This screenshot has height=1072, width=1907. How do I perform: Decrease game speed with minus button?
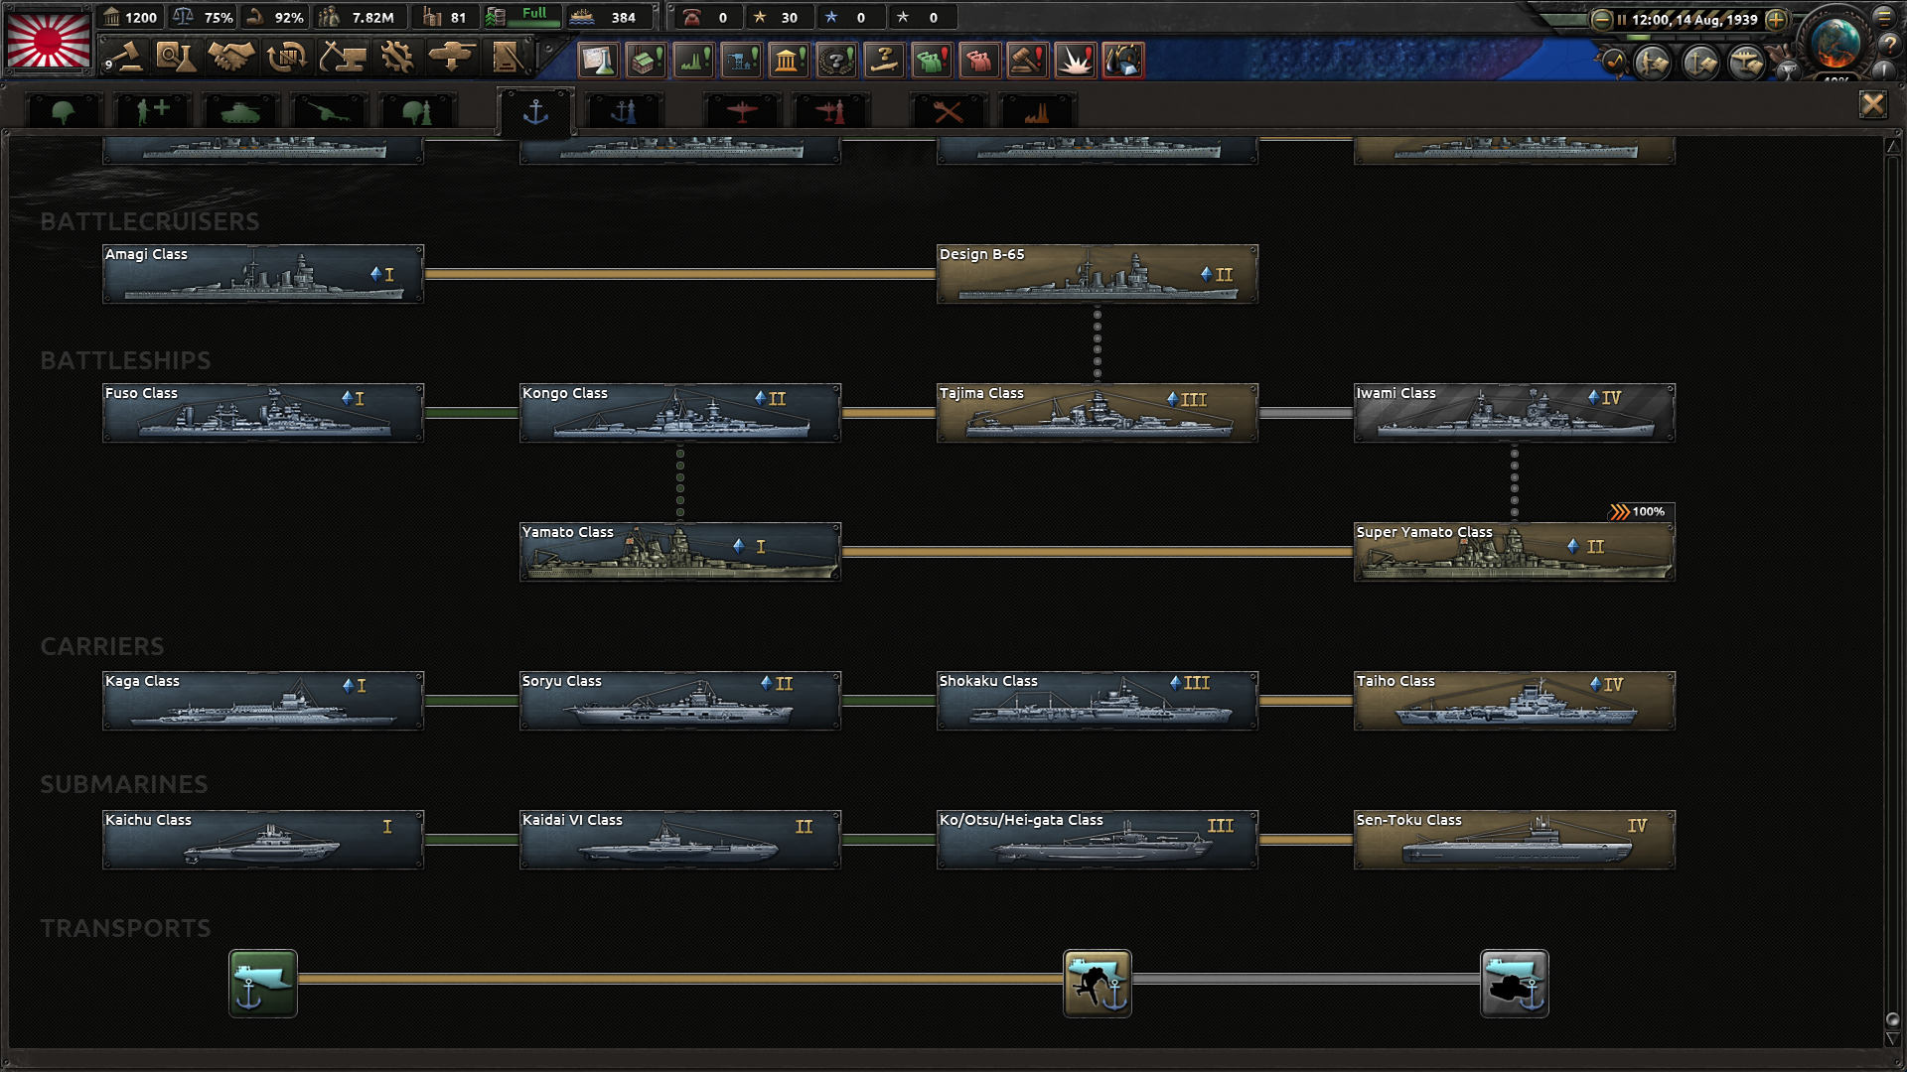pos(1601,19)
